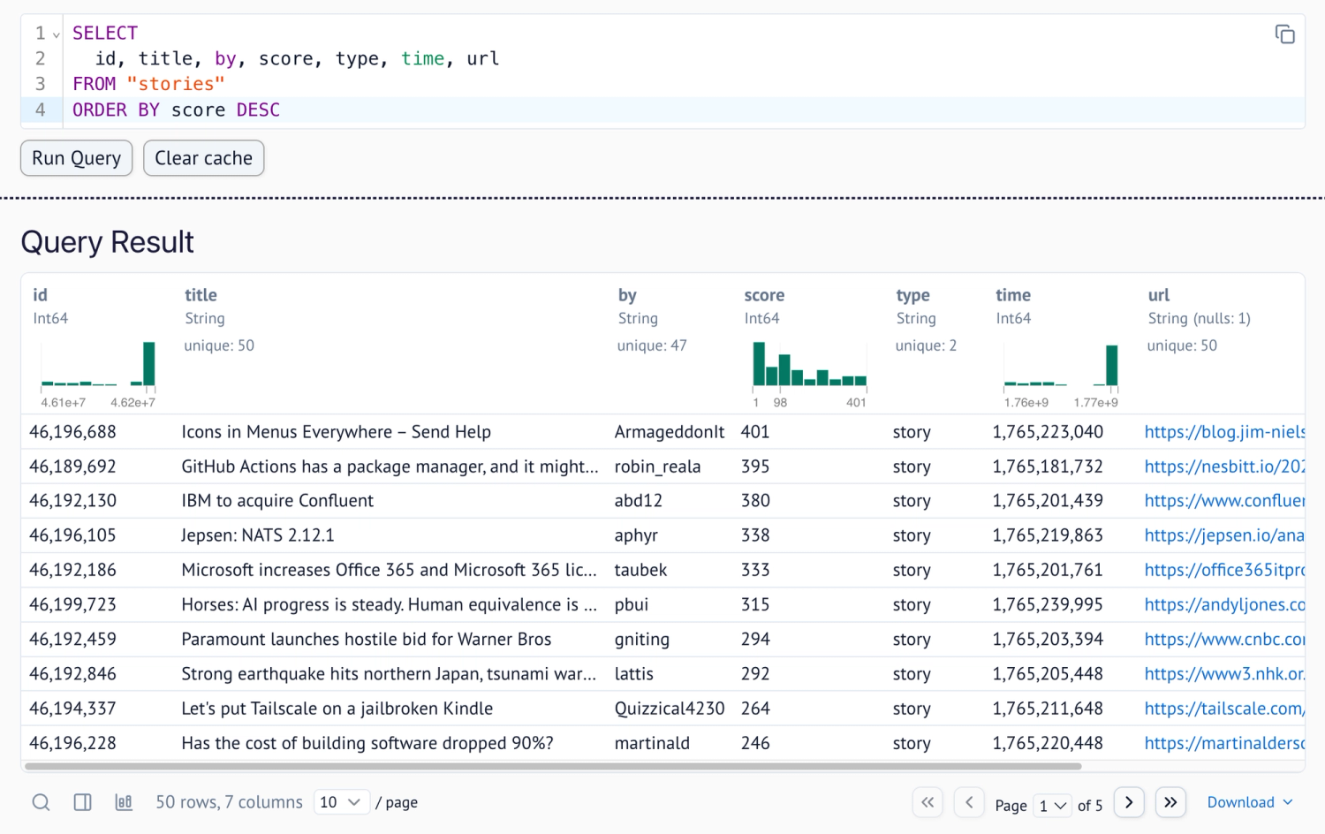Click the score column header
This screenshot has width=1325, height=834.
(764, 295)
